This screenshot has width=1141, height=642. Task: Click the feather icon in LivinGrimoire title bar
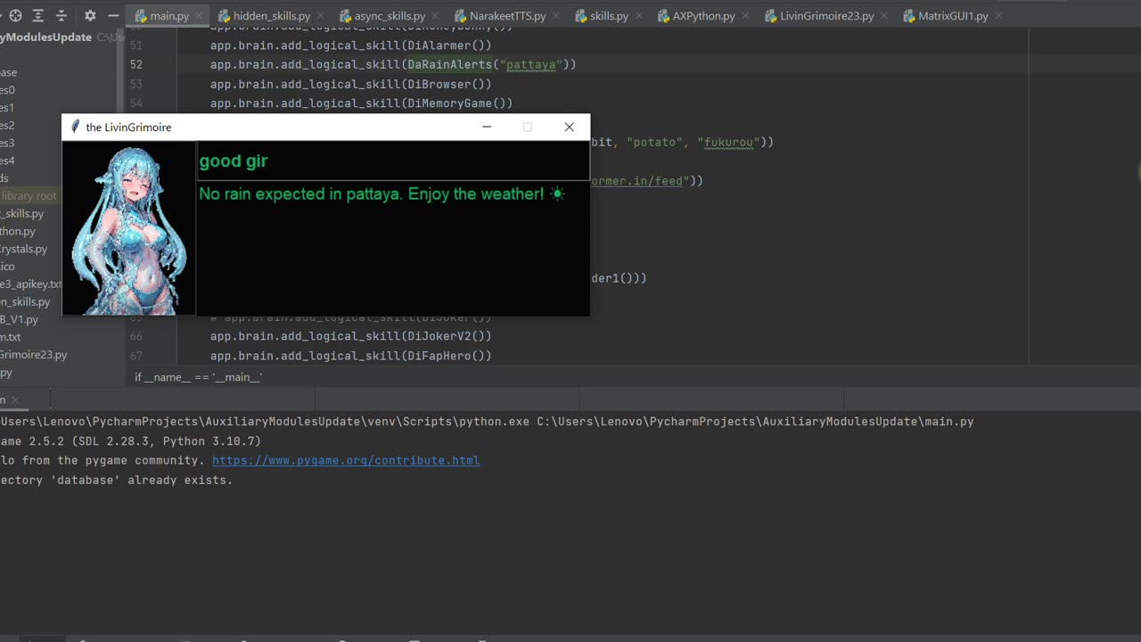point(75,127)
